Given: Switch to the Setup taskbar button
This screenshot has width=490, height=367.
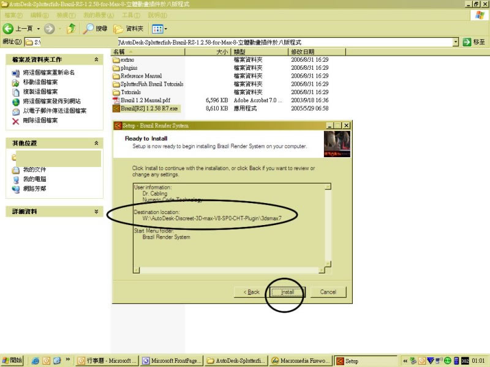Looking at the screenshot, I should point(365,361).
